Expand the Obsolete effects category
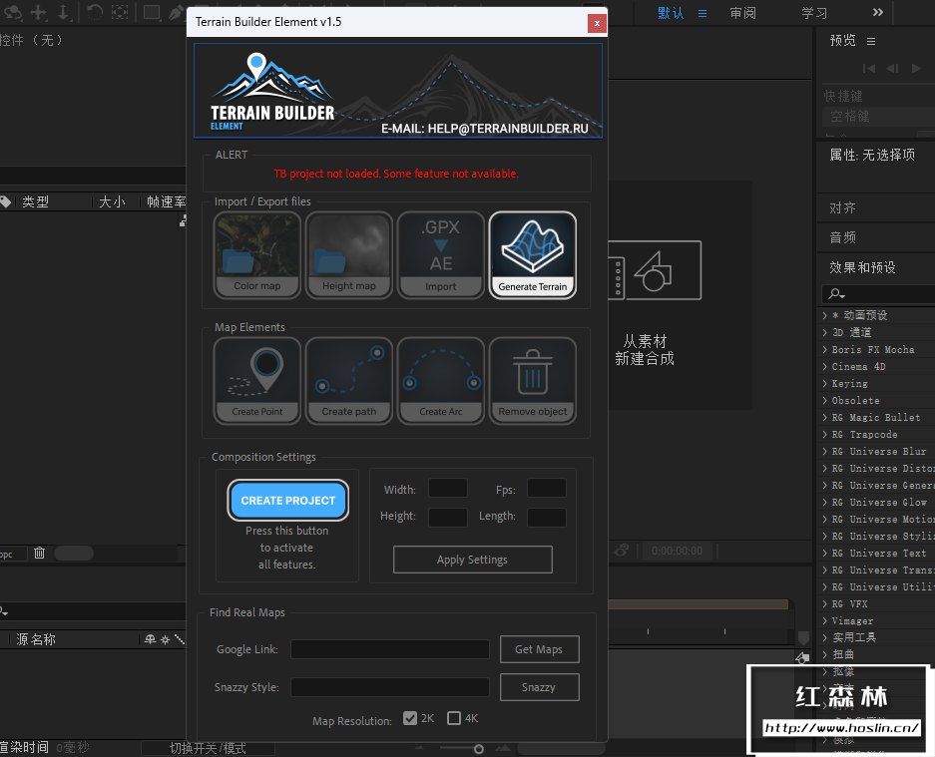Screen dimensions: 935x757 point(824,400)
